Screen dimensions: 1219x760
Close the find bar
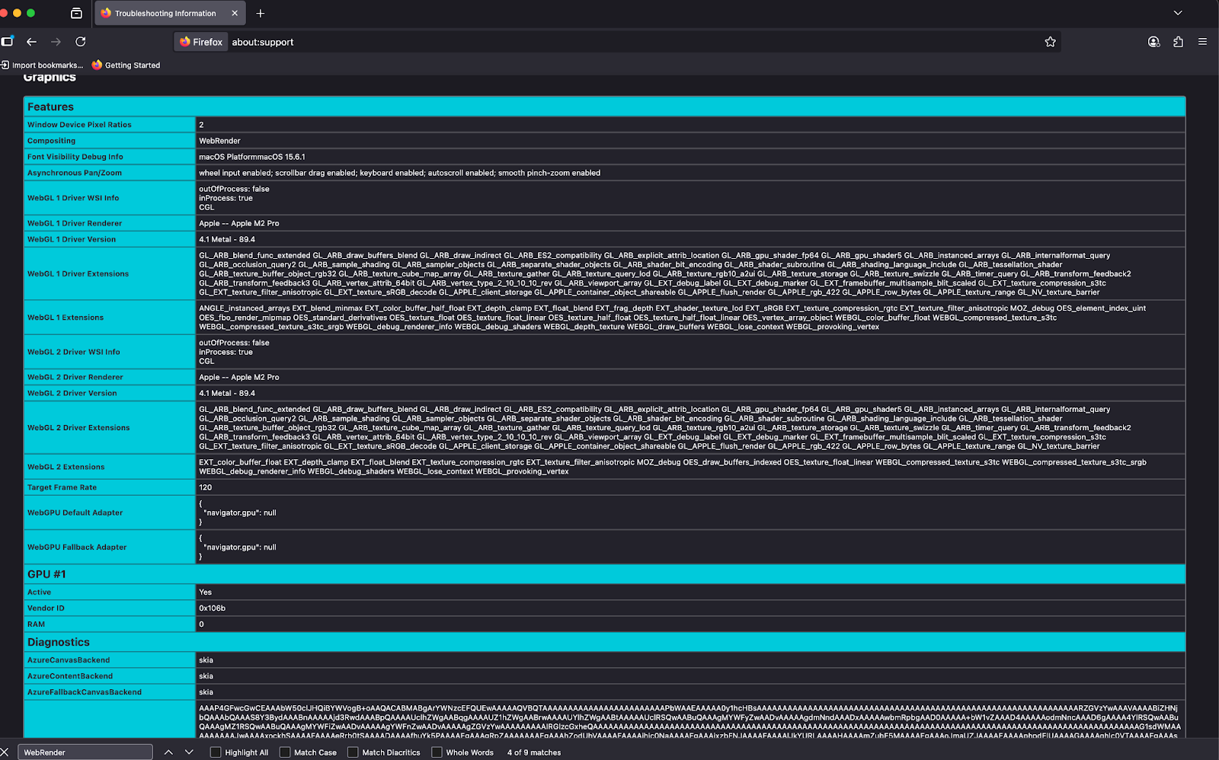[5, 752]
